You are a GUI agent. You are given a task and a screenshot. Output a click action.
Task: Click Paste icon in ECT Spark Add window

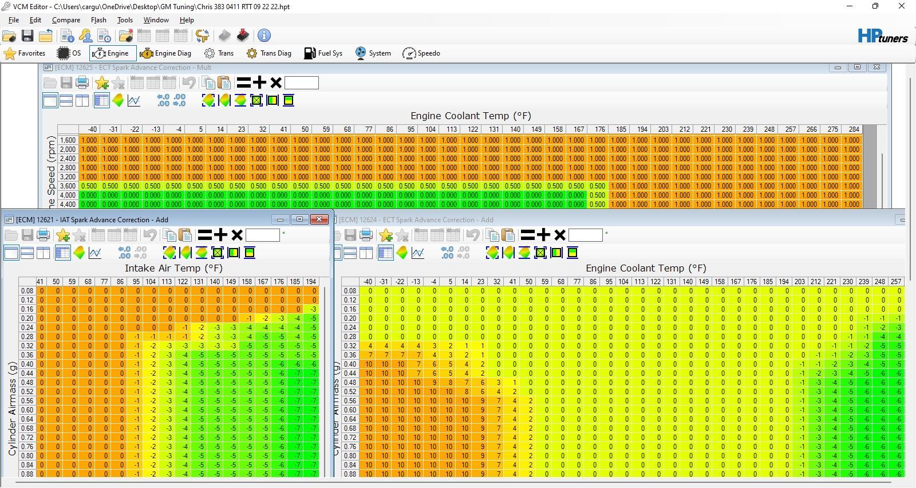tap(508, 235)
